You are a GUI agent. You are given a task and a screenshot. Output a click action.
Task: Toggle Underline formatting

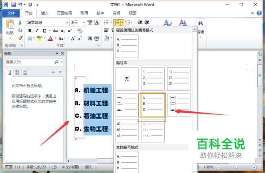coord(44,31)
